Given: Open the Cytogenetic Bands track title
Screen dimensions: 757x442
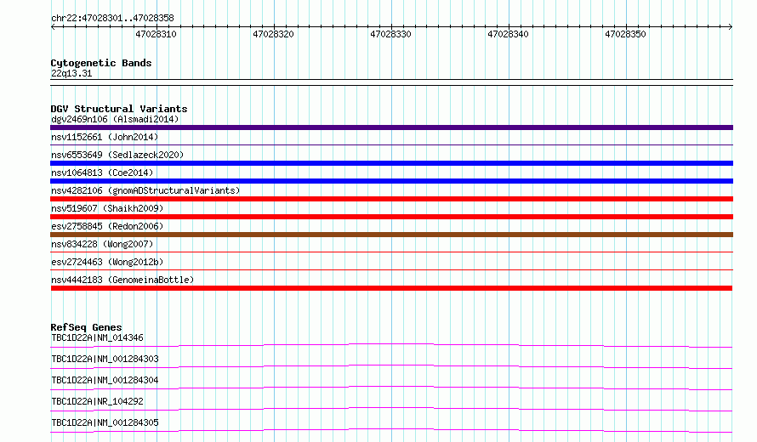Looking at the screenshot, I should tap(101, 63).
